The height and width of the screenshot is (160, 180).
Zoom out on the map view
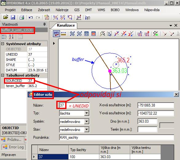79,34
